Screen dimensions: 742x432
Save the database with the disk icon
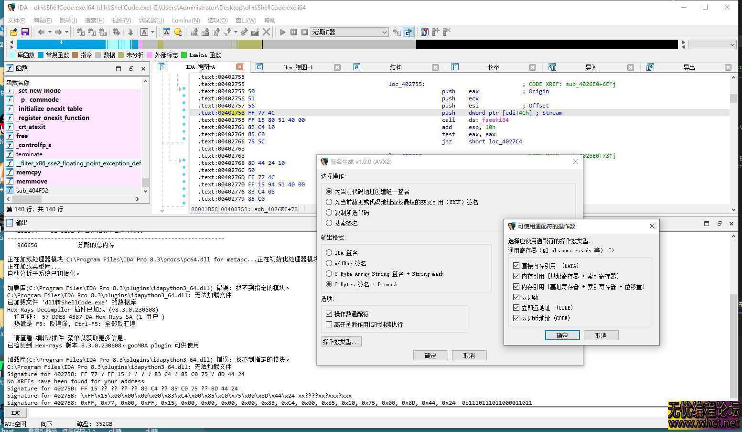coord(24,32)
